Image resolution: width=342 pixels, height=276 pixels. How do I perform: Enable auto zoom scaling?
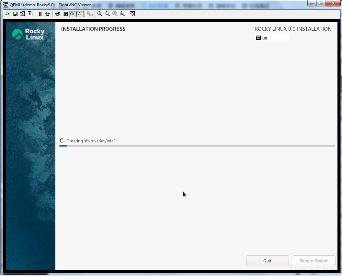(x=122, y=14)
